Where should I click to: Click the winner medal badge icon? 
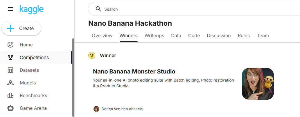tap(92, 55)
